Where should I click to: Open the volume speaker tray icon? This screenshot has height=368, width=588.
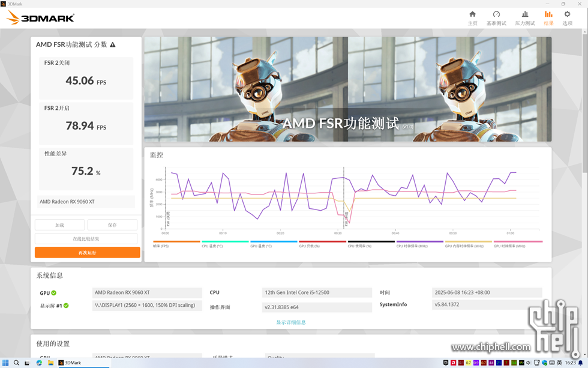pos(529,363)
